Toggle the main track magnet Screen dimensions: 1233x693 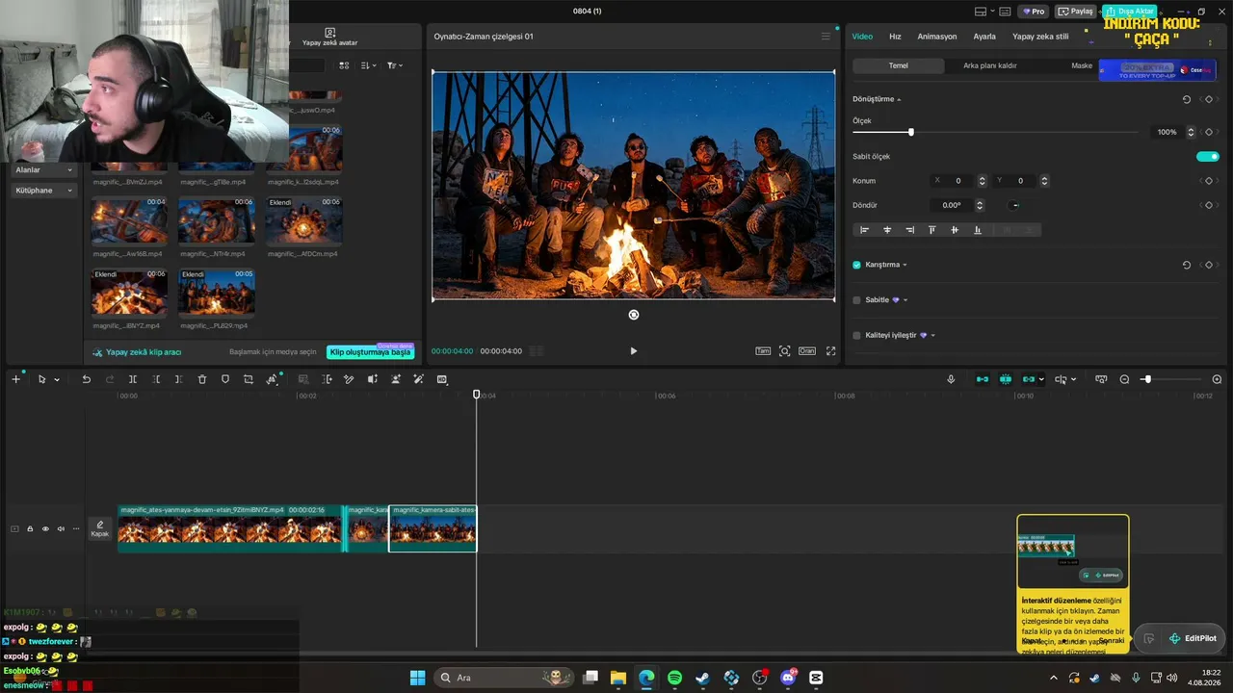983,379
